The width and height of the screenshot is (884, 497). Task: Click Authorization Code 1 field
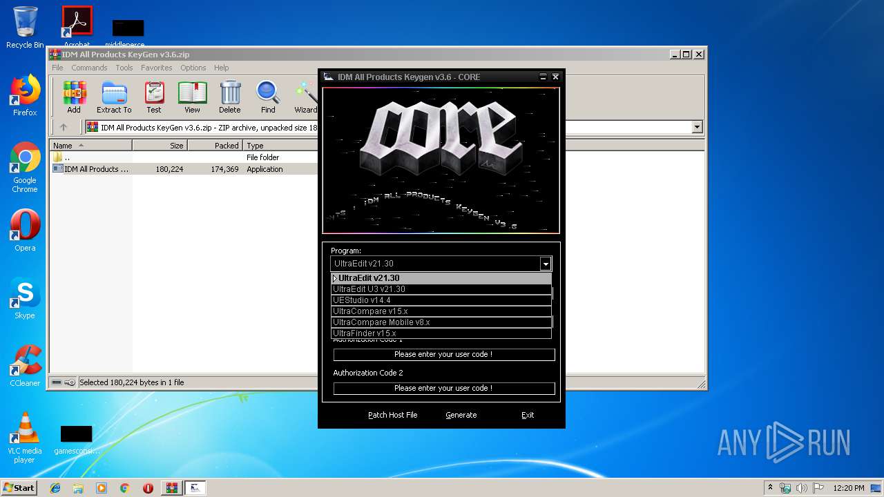(444, 354)
